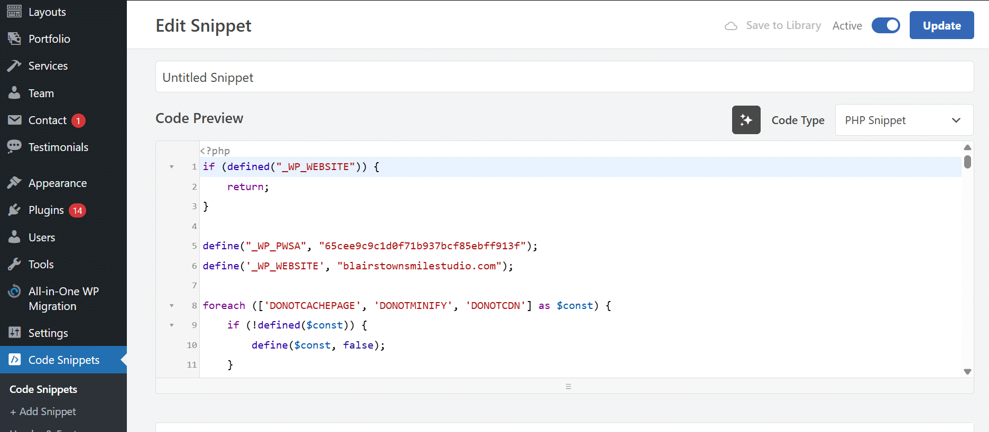This screenshot has height=432, width=989.
Task: Collapse the foreach fold at line 8
Action: (x=172, y=306)
